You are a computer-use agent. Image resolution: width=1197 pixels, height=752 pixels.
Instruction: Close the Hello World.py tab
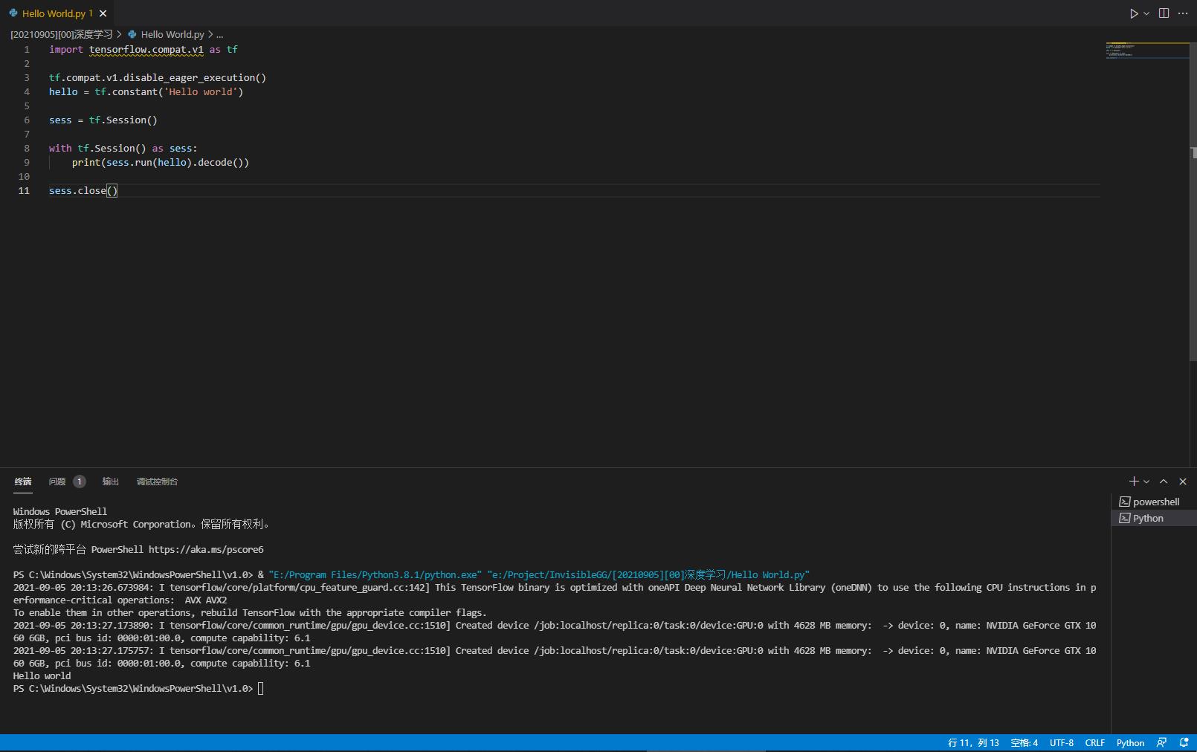coord(103,13)
